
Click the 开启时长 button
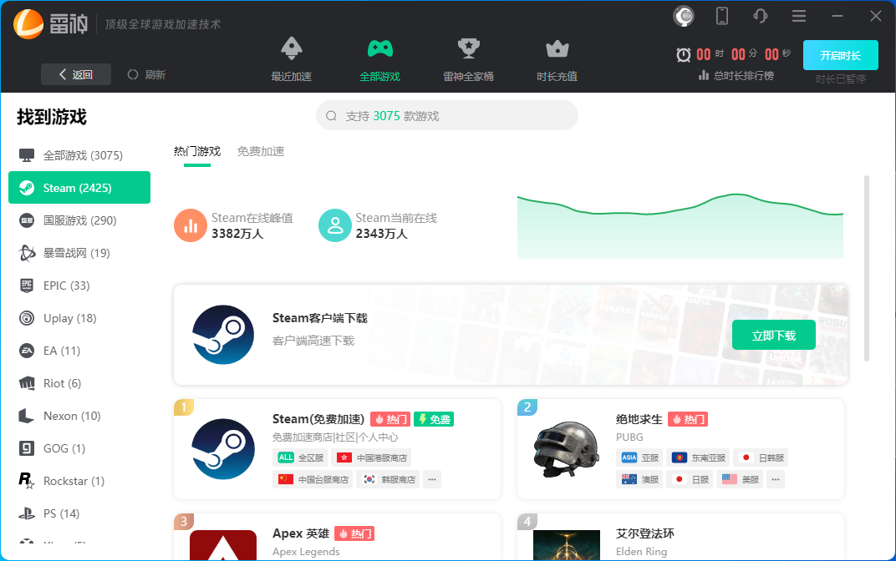[841, 55]
